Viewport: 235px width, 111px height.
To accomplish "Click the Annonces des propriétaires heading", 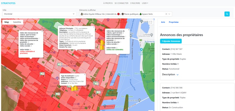I will point(181,35).
